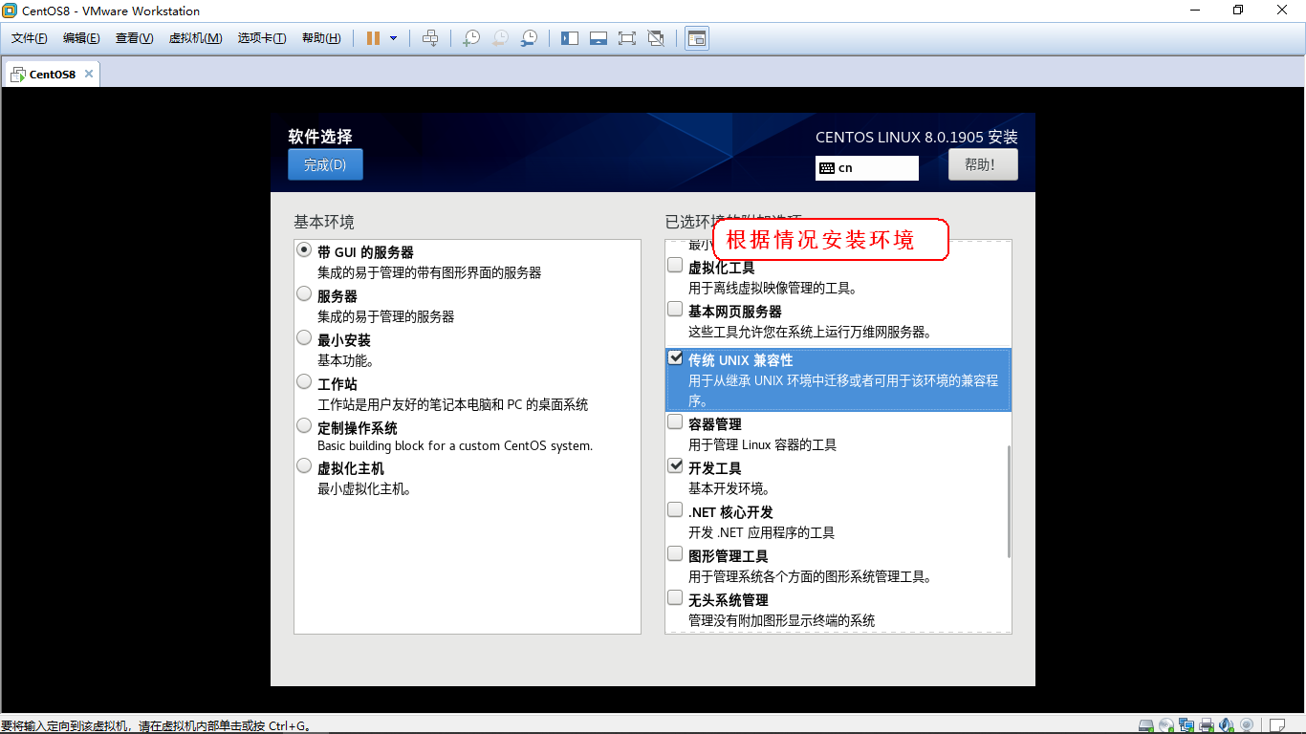Choose 定制操作系统 radio option
Screen dimensions: 1306x734
click(304, 426)
